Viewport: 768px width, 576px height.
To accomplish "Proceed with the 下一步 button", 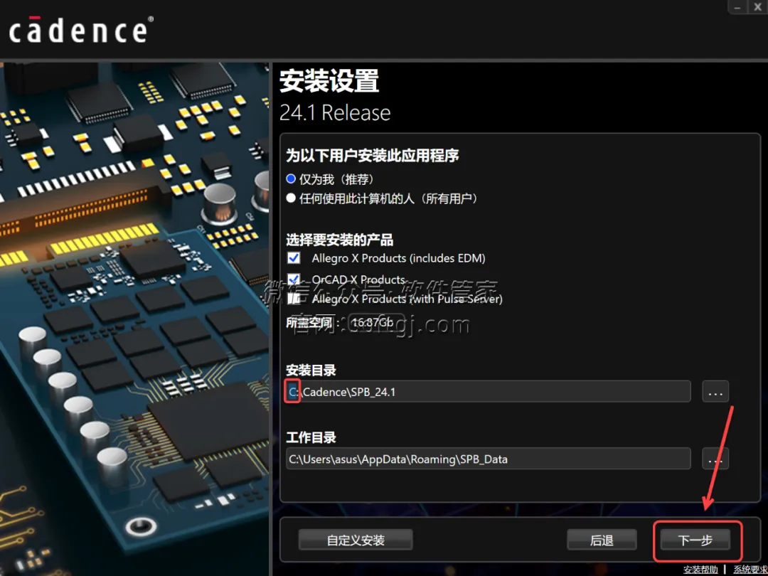I will point(695,540).
